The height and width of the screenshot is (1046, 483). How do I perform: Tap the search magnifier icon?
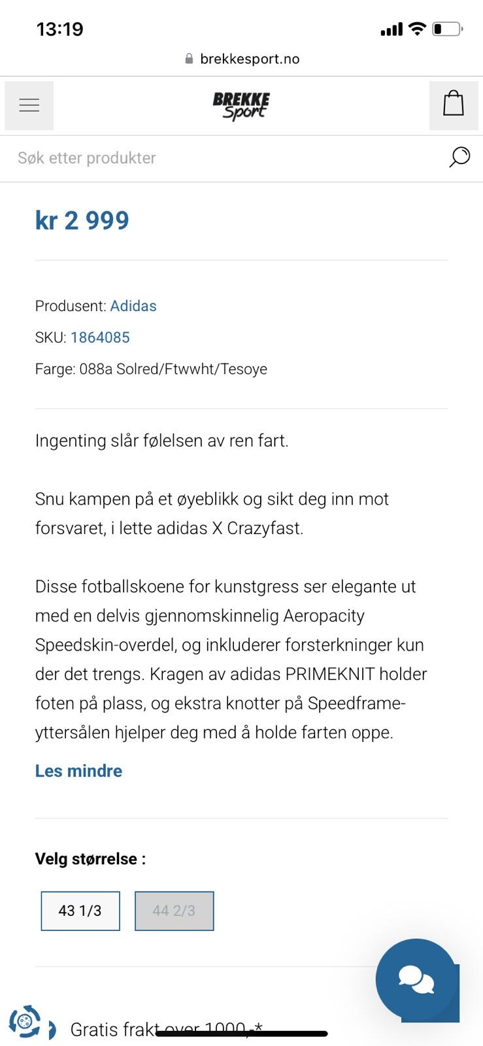(459, 157)
